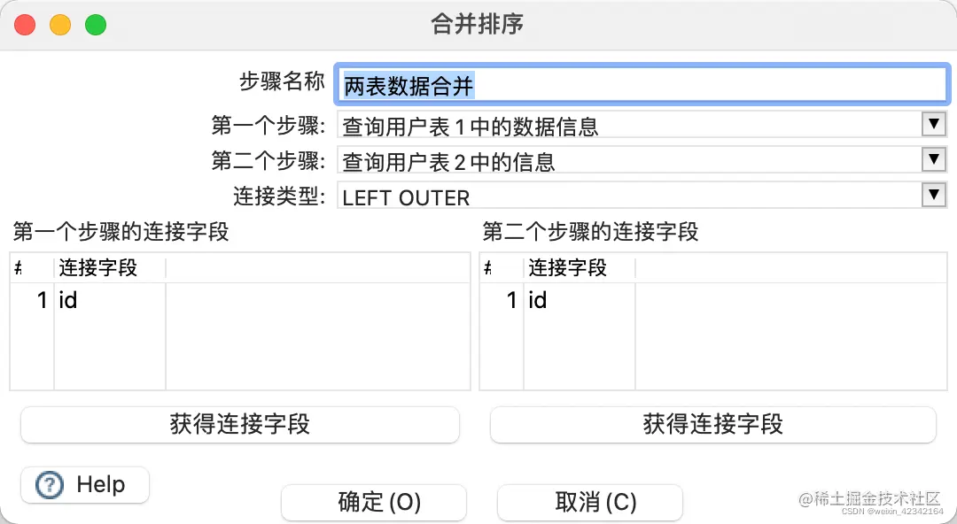Click the step name input field

tap(642, 85)
